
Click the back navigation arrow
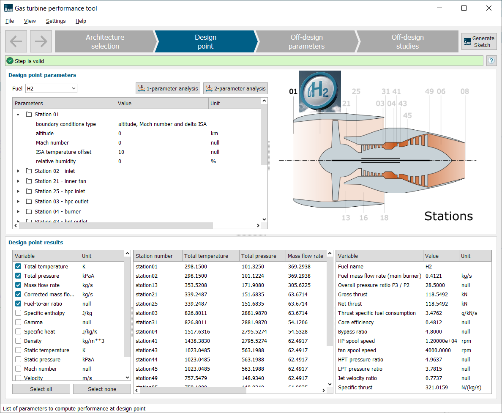coord(16,41)
